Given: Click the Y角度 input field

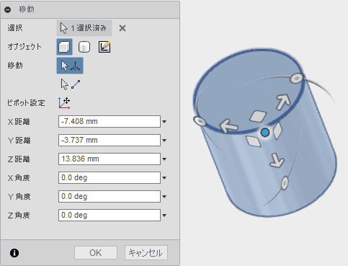Looking at the screenshot, I should [110, 196].
